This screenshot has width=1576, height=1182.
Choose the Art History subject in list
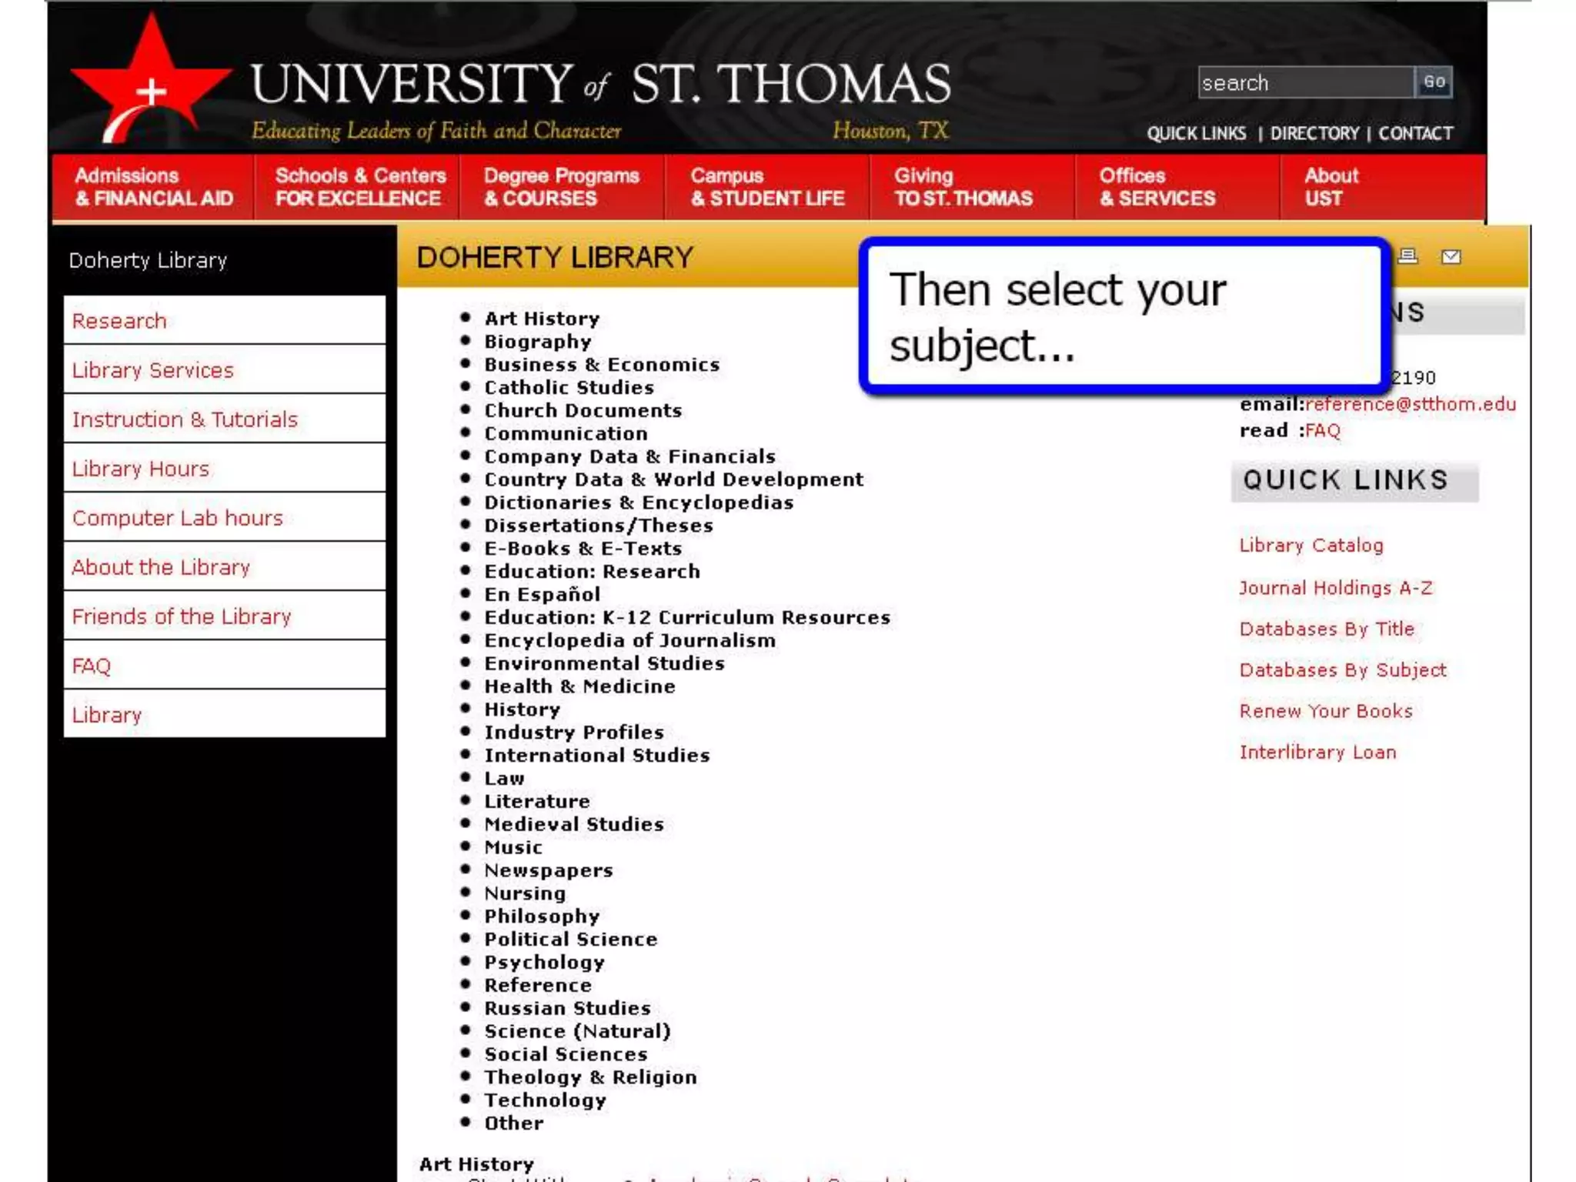542,319
